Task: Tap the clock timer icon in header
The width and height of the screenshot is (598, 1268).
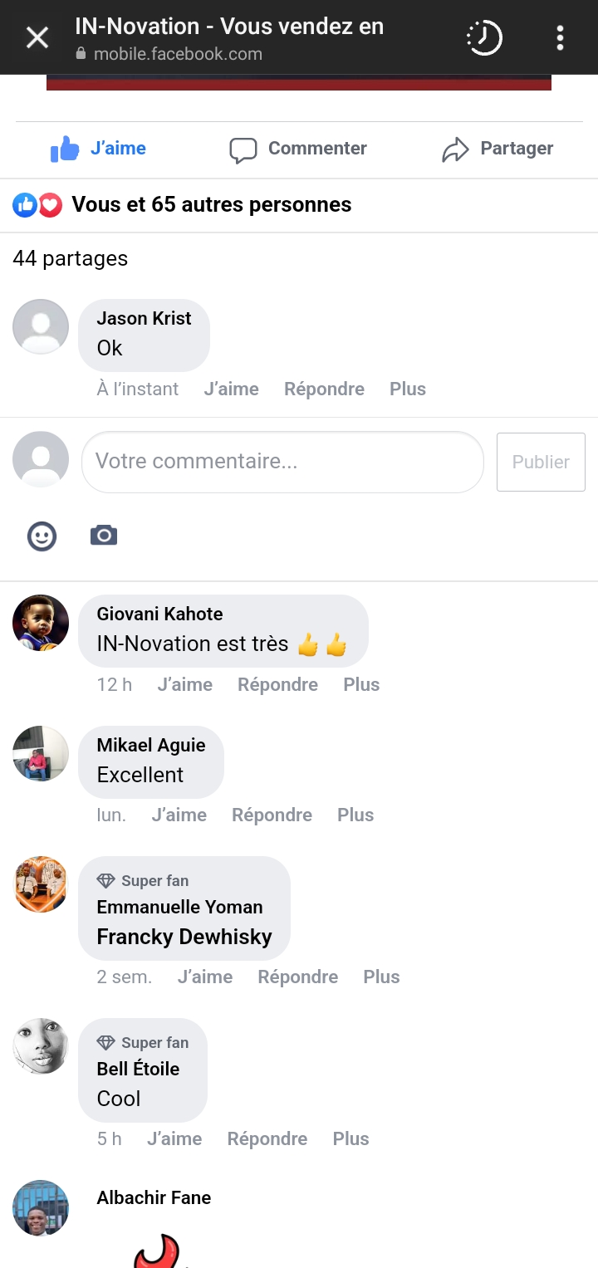Action: [484, 37]
